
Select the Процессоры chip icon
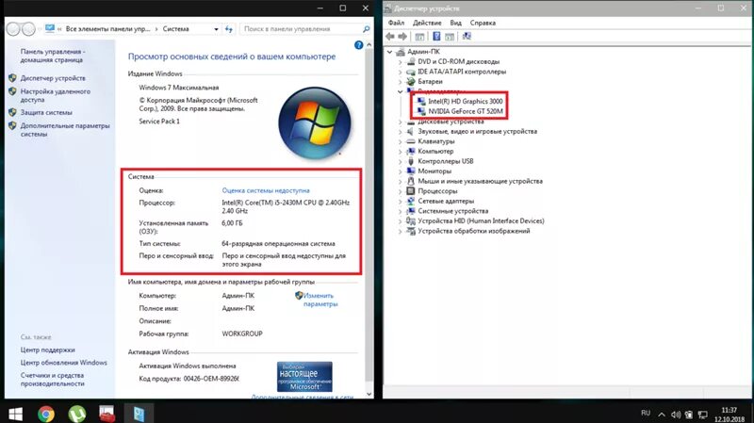[411, 191]
